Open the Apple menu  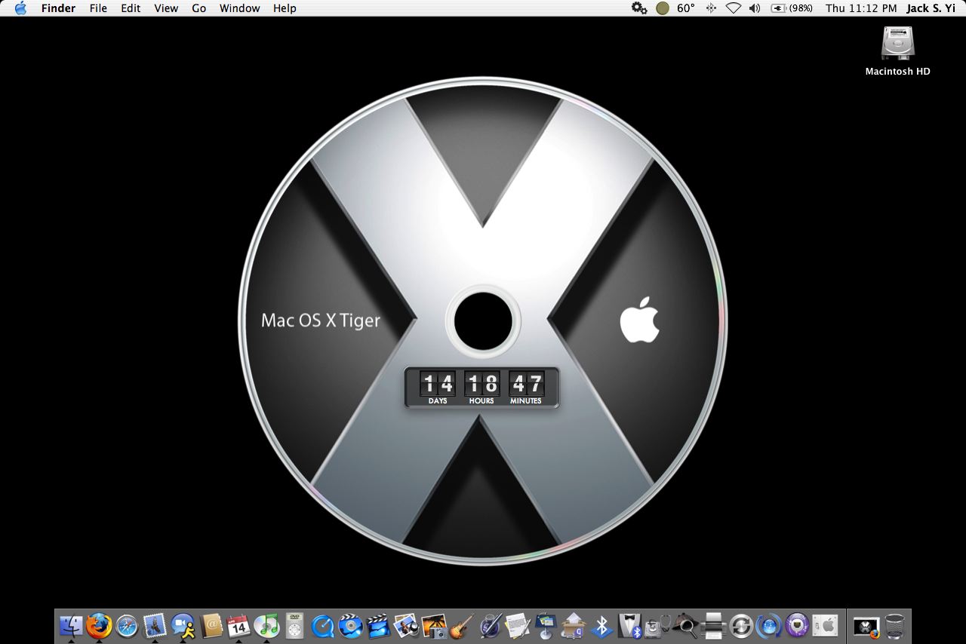click(x=20, y=8)
